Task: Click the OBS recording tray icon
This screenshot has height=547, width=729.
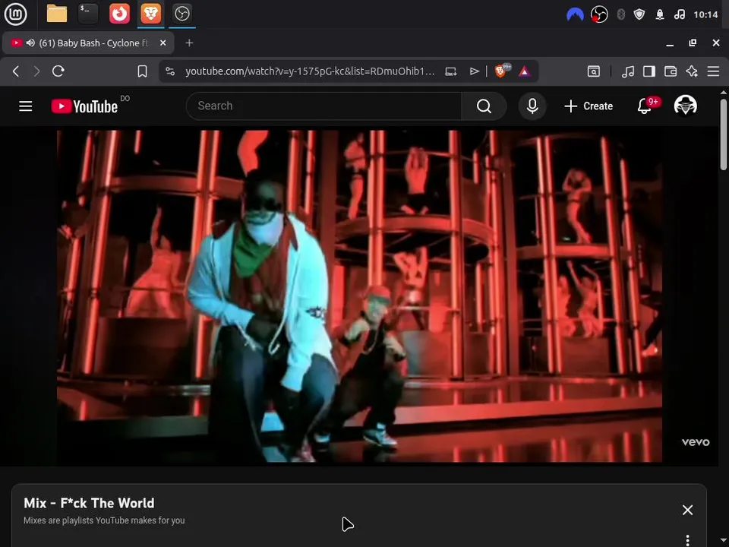Action: pos(599,15)
